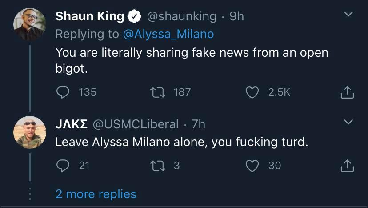Click the @shaunking handle

coord(181,16)
